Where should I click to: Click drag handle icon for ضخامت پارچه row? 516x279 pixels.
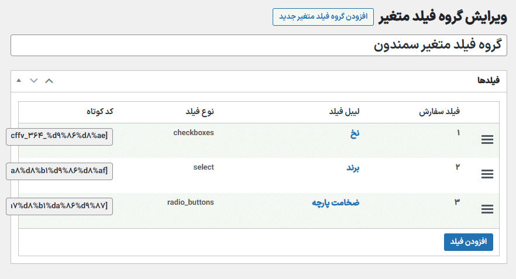(x=487, y=209)
